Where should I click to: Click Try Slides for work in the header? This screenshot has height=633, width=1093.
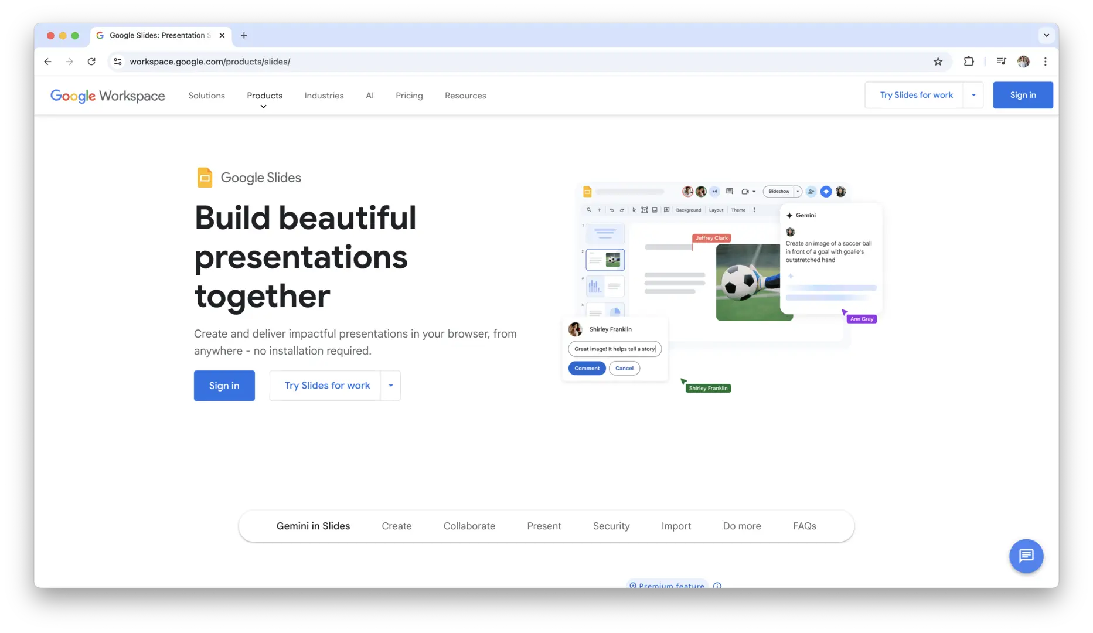click(x=916, y=95)
